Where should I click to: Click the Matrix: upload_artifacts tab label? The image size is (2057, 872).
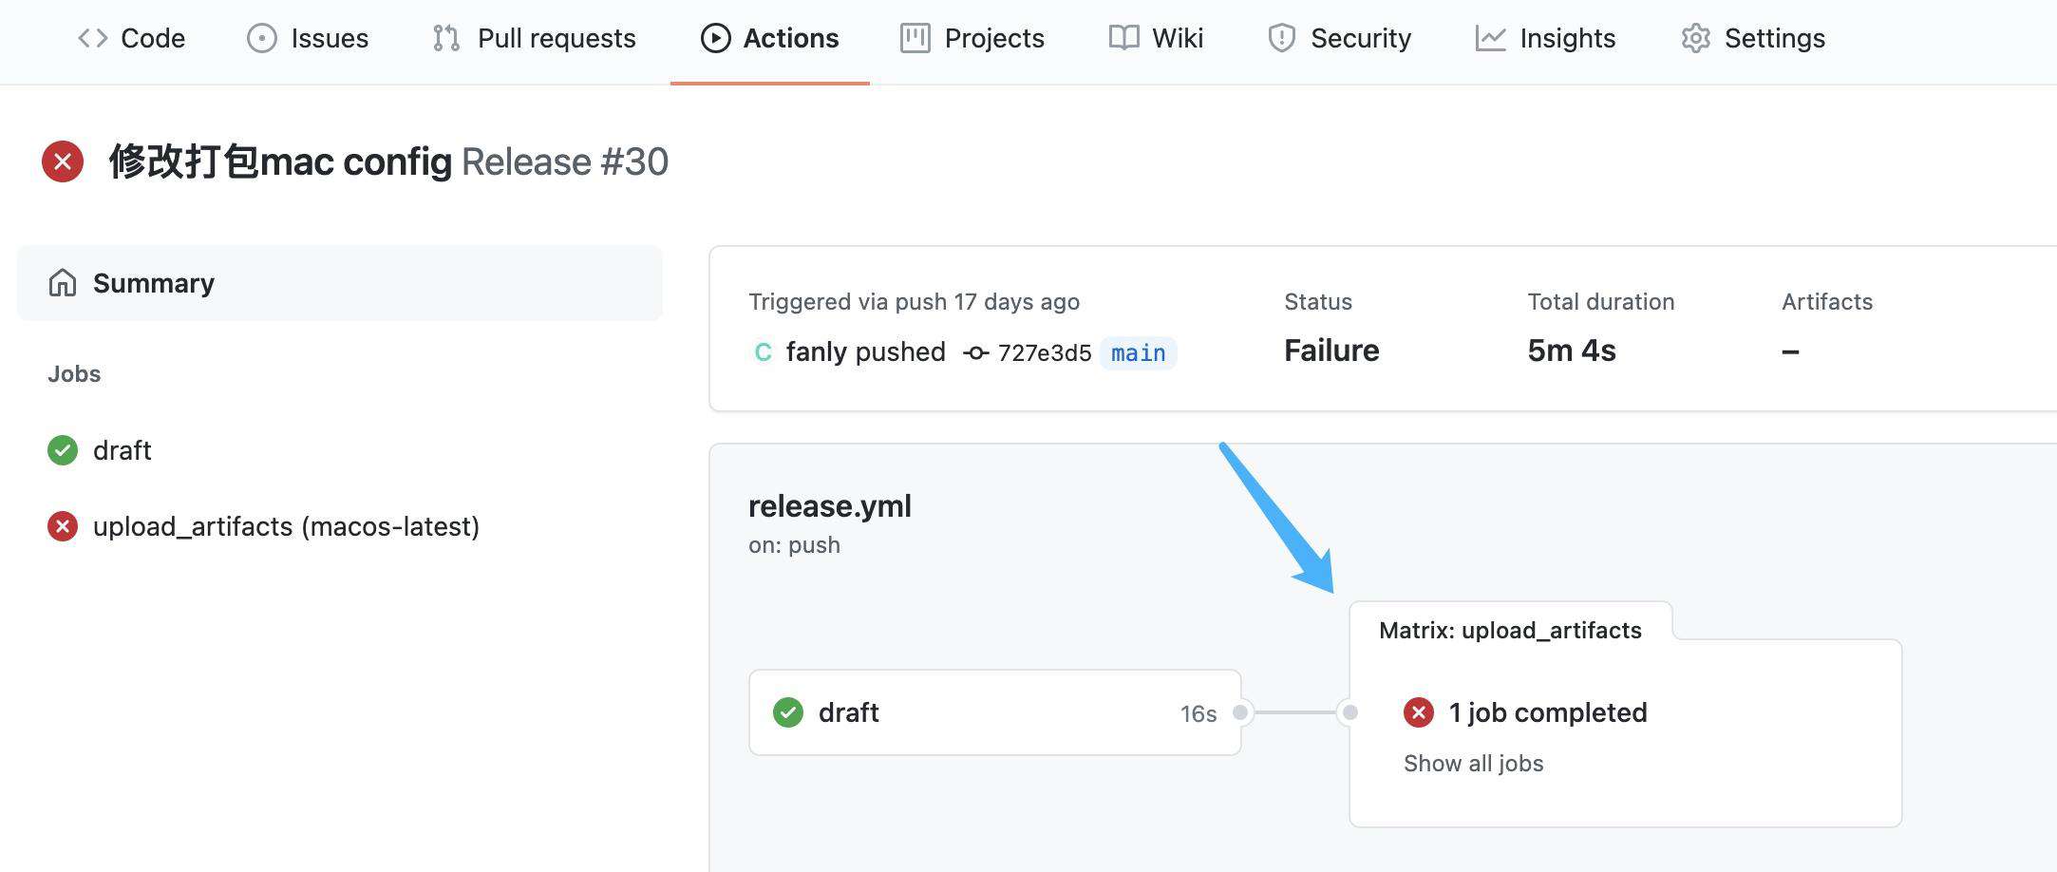pyautogui.click(x=1510, y=631)
